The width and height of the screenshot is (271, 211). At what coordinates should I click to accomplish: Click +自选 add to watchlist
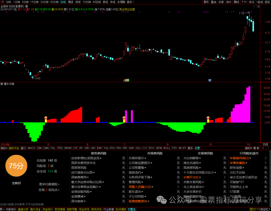[260, 2]
